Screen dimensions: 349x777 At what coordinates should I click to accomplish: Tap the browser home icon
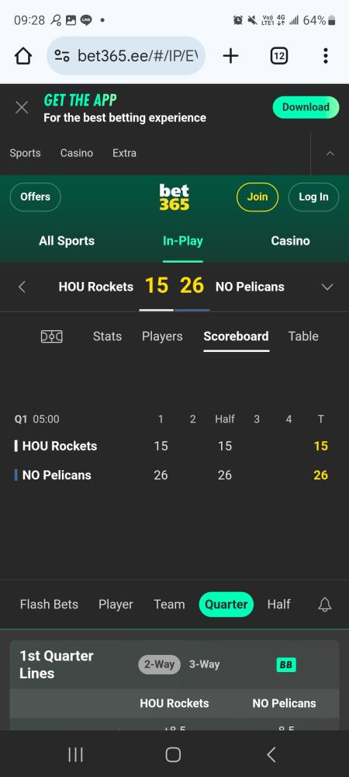(x=23, y=56)
